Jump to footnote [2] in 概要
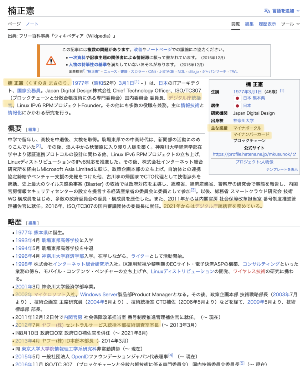The width and height of the screenshot is (308, 366). point(38,146)
